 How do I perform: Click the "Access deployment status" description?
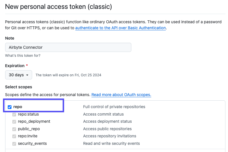108,121
